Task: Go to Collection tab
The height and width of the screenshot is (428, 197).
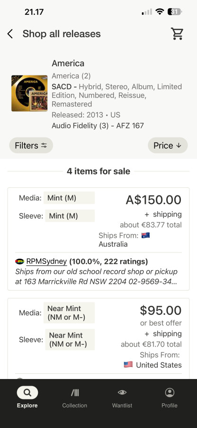Action: 74,397
